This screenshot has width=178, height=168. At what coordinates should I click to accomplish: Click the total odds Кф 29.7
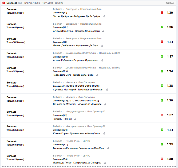170,3
